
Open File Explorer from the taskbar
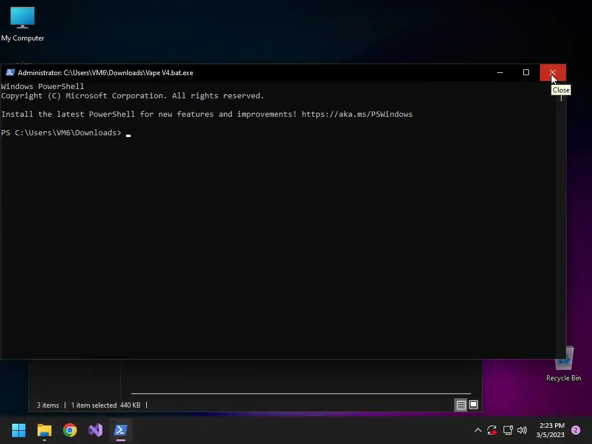pos(44,430)
